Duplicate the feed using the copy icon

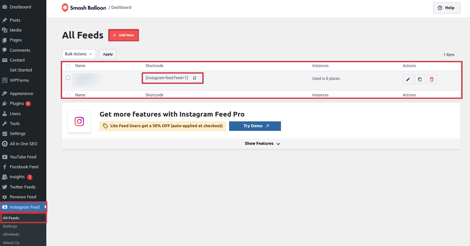coord(420,79)
